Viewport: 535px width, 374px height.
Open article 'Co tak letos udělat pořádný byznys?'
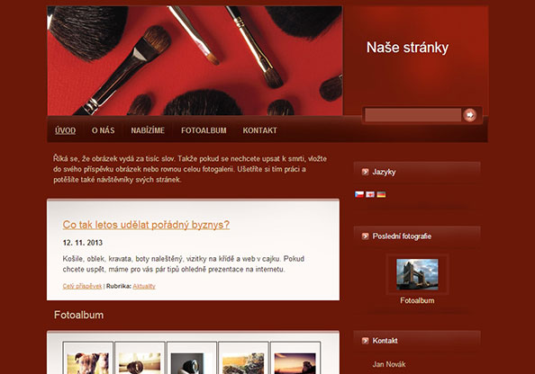click(x=146, y=225)
